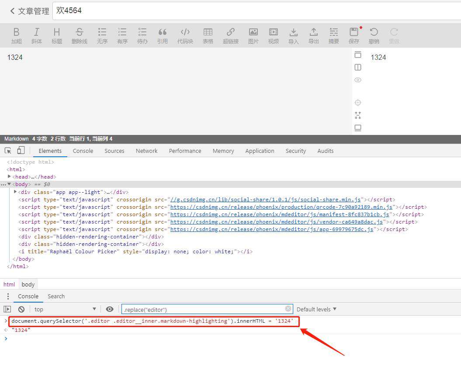Save the article with 保存 icon
This screenshot has width=461, height=369.
(354, 35)
